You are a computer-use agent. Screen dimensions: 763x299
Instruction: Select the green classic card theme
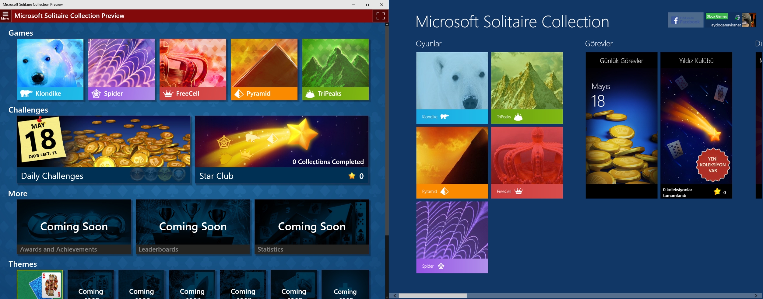tap(40, 284)
